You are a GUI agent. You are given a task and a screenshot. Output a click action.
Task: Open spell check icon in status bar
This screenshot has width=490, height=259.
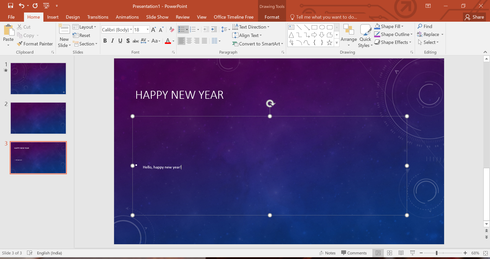pos(30,253)
